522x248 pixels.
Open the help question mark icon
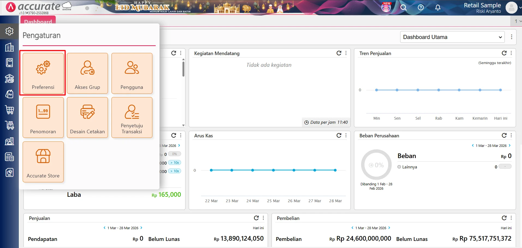coord(421,7)
